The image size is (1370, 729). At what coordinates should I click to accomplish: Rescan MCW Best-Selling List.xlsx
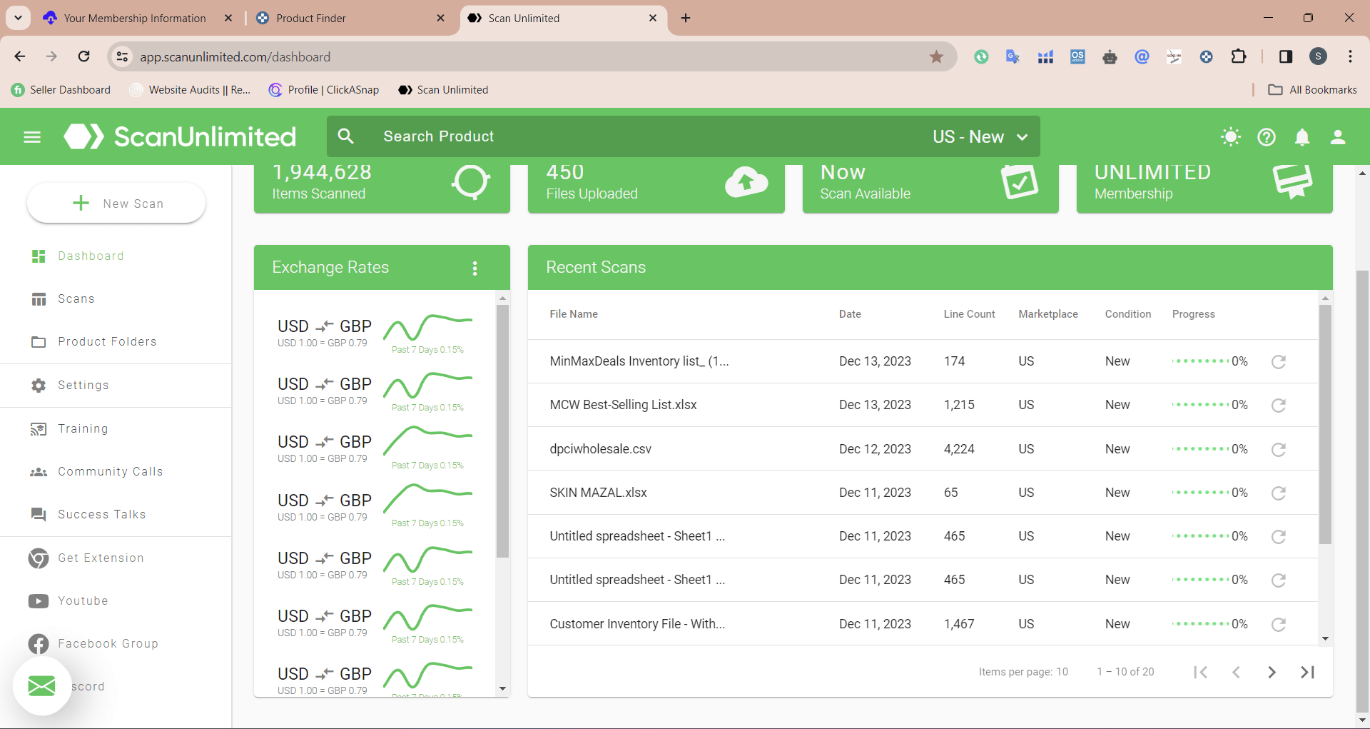pos(1279,406)
